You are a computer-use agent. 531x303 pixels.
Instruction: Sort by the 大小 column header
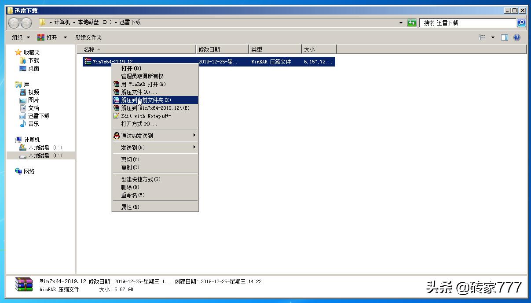[319, 49]
